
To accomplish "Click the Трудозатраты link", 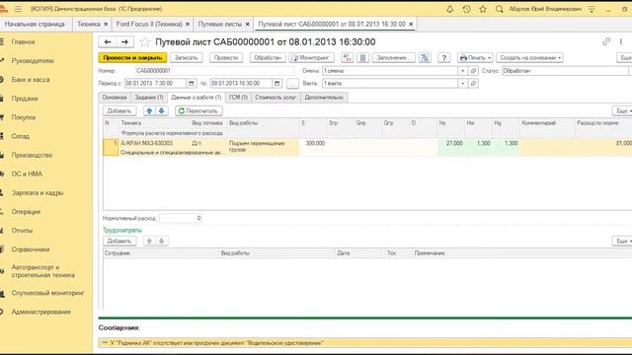I will pyautogui.click(x=122, y=230).
